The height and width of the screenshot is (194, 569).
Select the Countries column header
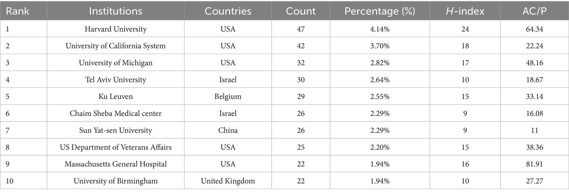(x=228, y=11)
